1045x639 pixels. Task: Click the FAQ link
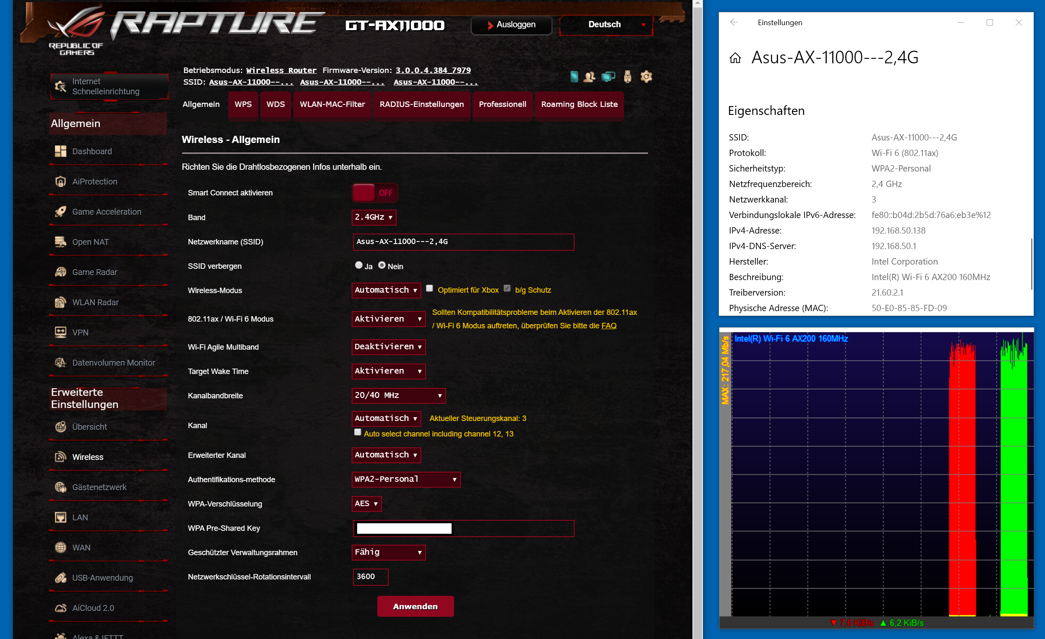(609, 325)
